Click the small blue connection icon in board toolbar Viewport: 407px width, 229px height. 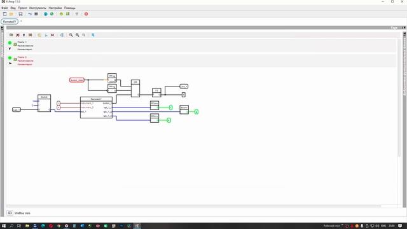(46, 35)
